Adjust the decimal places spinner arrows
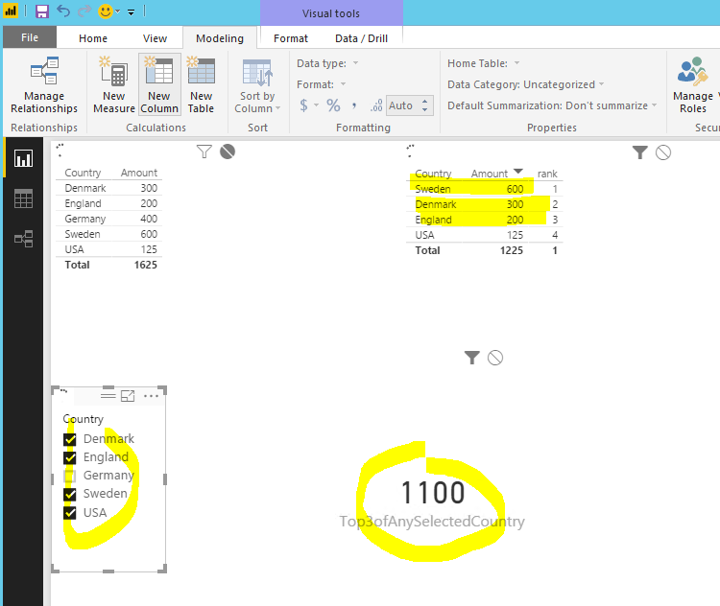 coord(425,106)
